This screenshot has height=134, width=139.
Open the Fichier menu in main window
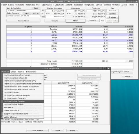4,5
